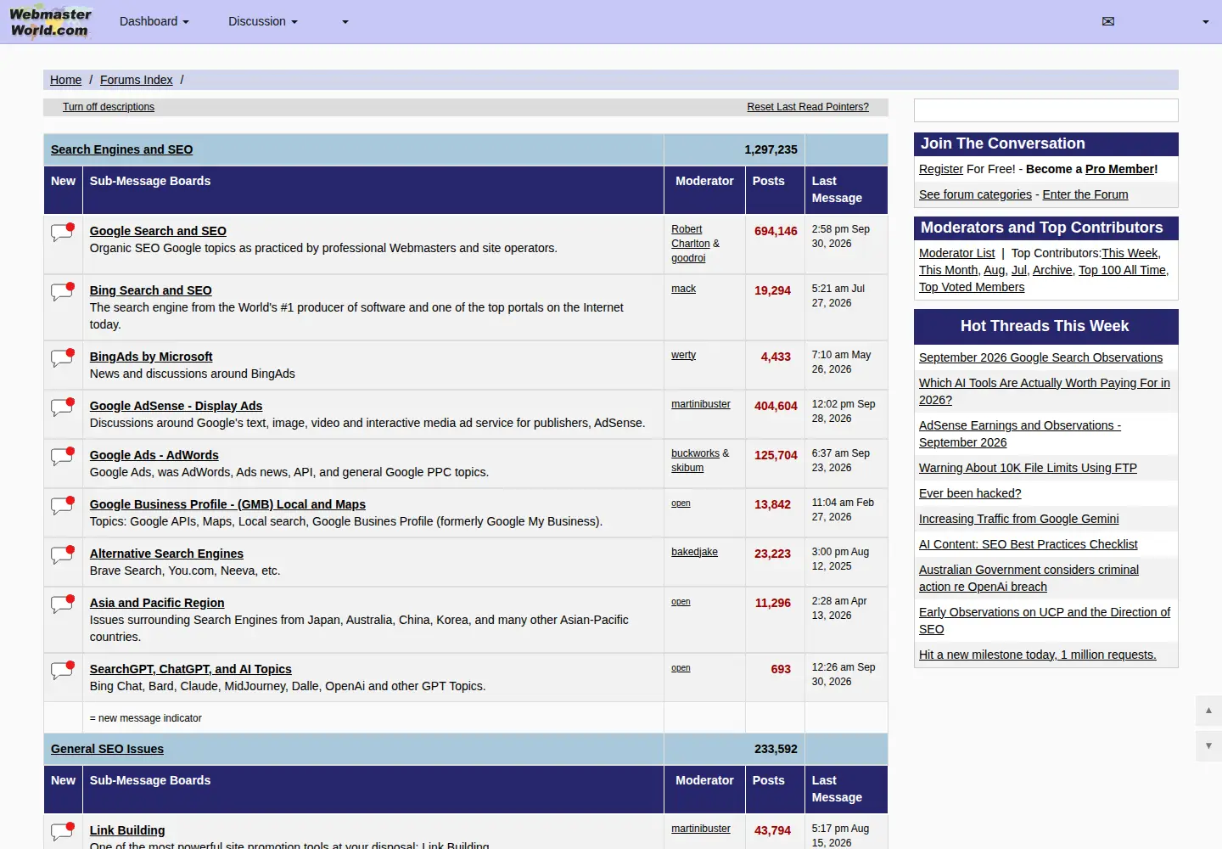Viewport: 1222px width, 849px height.
Task: Click new message icon for Google Search and SEO
Action: click(x=63, y=232)
